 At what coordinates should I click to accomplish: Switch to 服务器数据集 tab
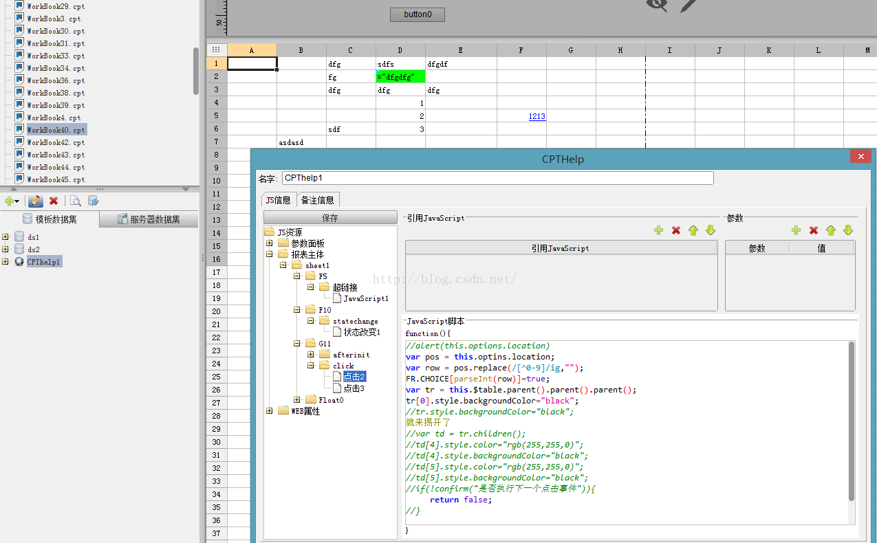149,219
